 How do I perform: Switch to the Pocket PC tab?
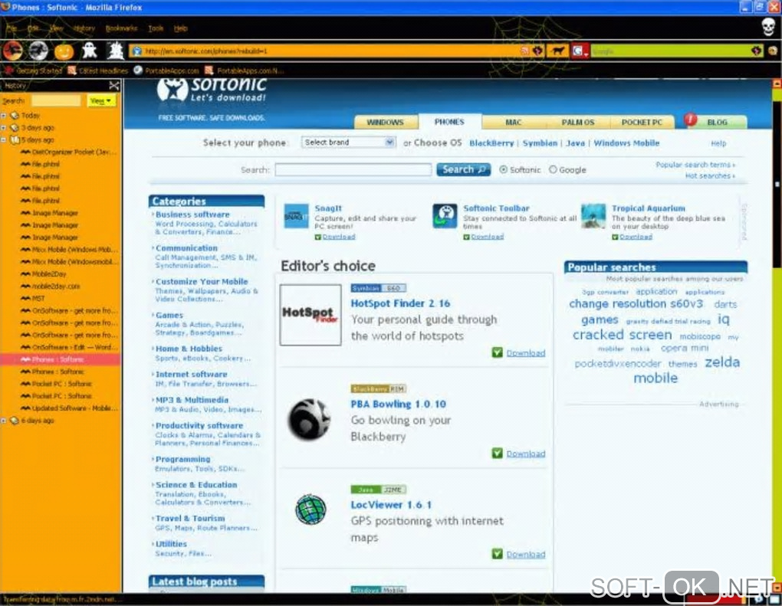click(642, 122)
